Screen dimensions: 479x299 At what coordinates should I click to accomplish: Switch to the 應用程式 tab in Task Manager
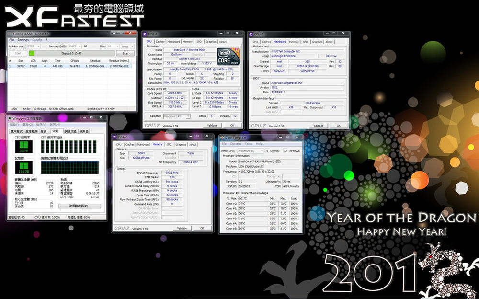[16, 131]
